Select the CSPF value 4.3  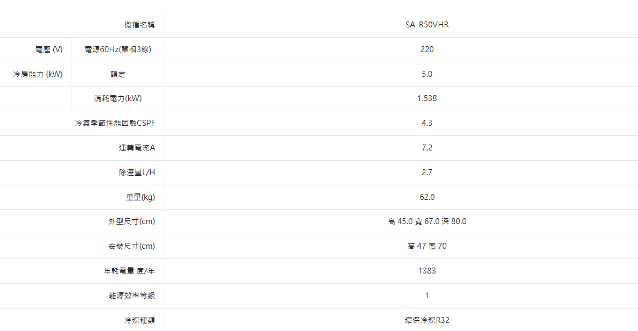427,123
